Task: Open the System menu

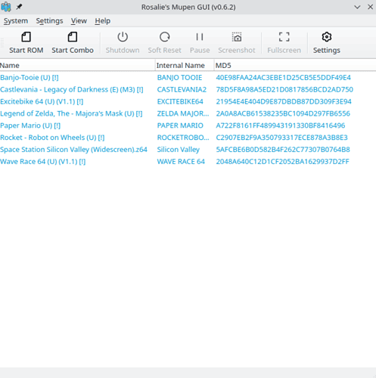Action: point(16,21)
